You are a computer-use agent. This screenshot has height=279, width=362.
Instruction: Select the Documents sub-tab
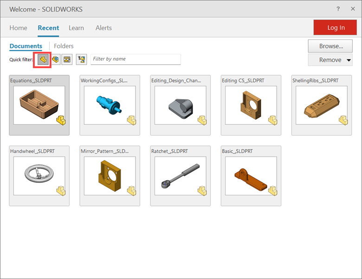[26, 46]
